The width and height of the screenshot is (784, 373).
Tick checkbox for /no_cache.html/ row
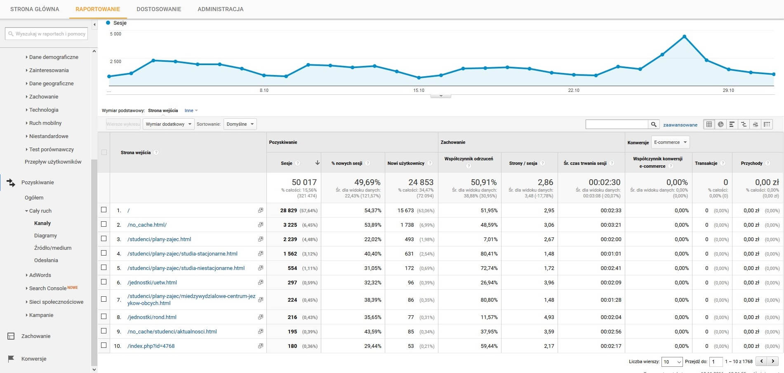click(104, 224)
